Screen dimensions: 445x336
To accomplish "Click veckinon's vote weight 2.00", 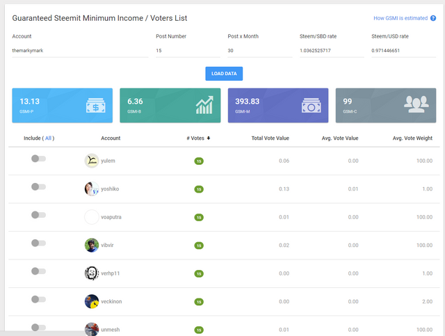I will pos(427,301).
